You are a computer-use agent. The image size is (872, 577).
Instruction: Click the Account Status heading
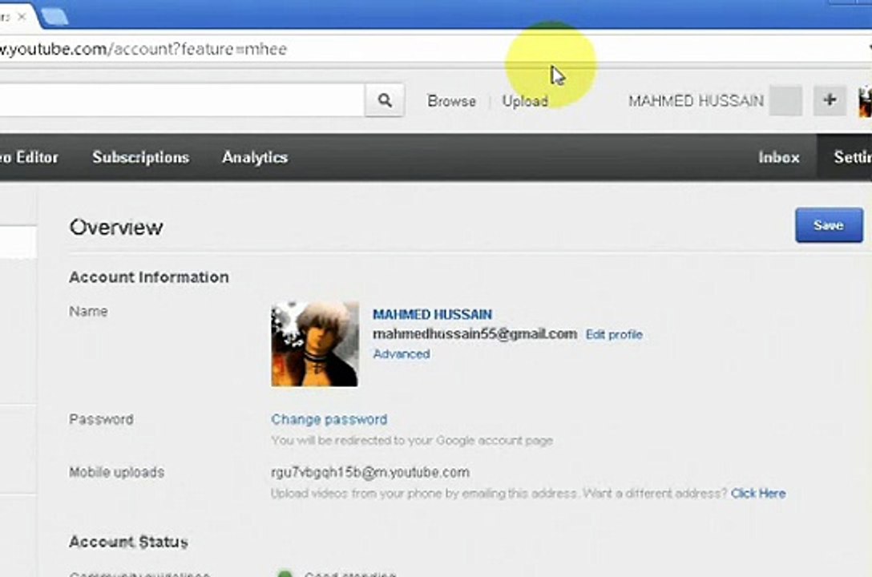click(x=128, y=542)
